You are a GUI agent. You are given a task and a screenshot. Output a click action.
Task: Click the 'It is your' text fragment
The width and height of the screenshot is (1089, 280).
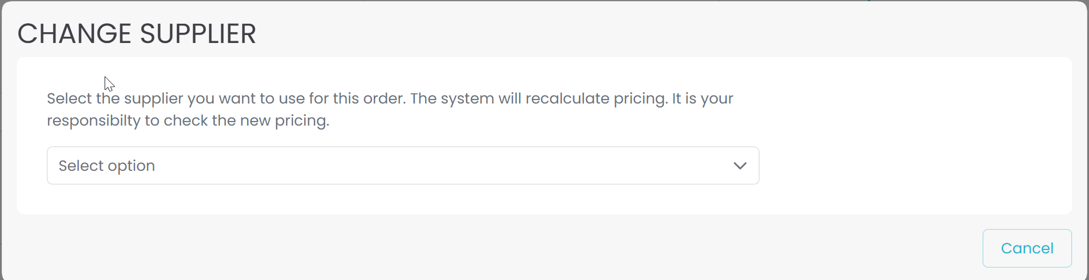tap(702, 98)
